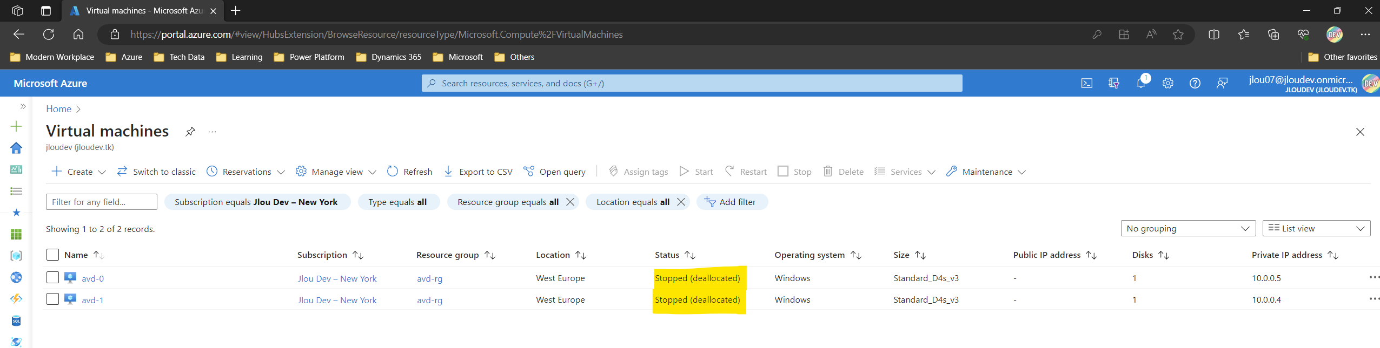Click Add filter button
The width and height of the screenshot is (1380, 348).
(x=732, y=202)
